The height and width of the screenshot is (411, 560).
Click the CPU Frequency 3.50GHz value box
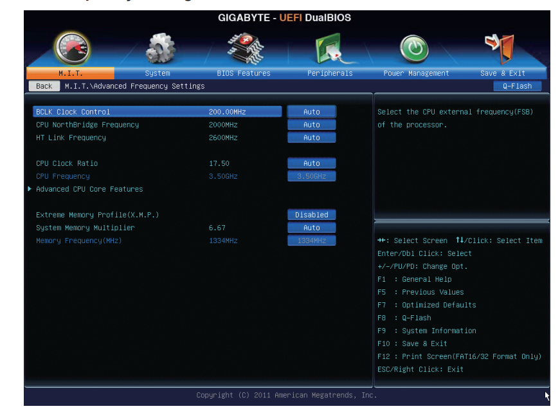[x=311, y=176]
